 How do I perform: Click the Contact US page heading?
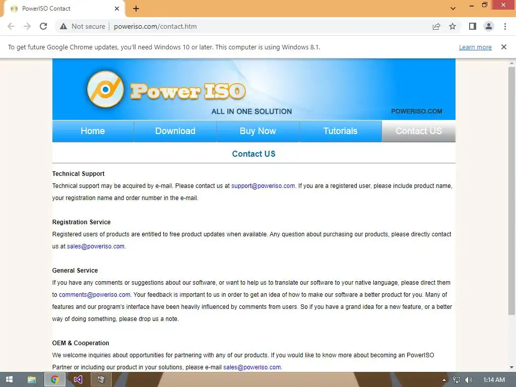[x=254, y=154]
